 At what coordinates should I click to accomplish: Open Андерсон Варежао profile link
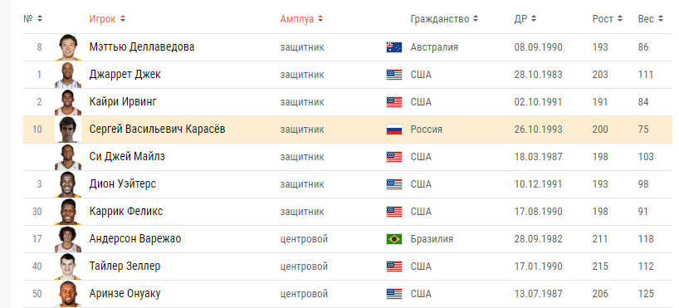click(135, 239)
